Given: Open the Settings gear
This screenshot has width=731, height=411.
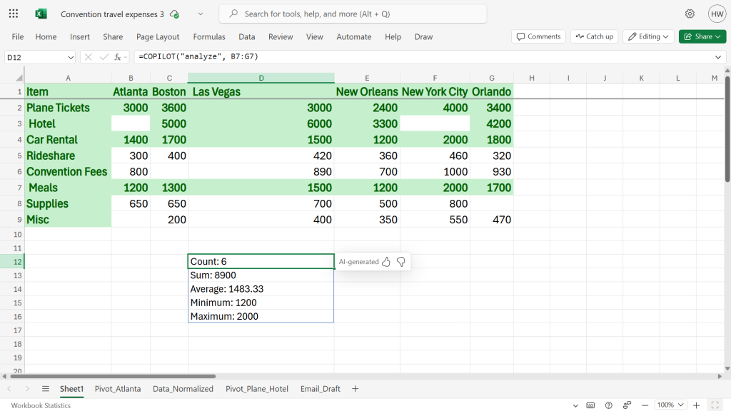Looking at the screenshot, I should tap(690, 14).
